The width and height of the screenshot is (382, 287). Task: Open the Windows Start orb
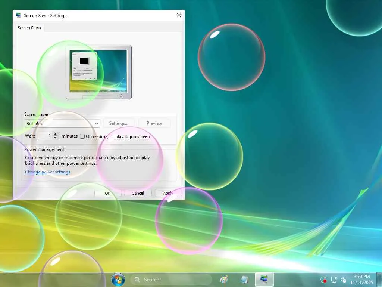coord(118,280)
